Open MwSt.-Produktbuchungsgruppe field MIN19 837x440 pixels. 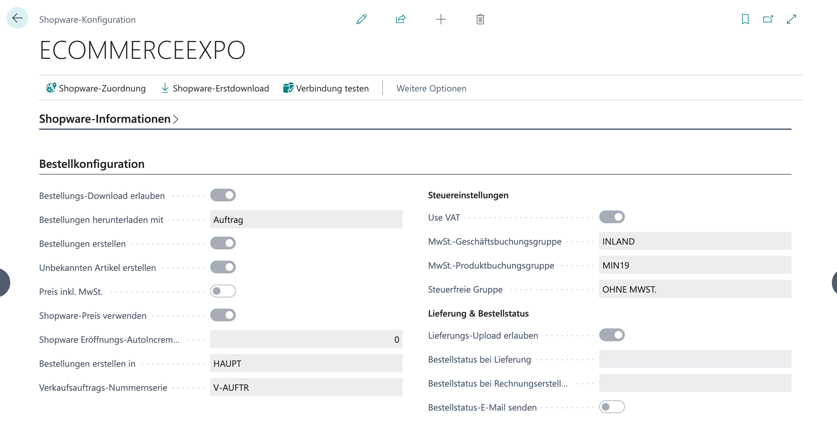pos(695,265)
